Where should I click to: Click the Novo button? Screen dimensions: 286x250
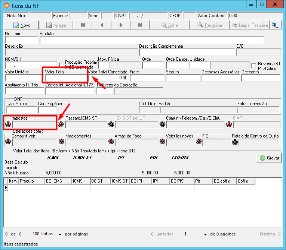[22, 25]
